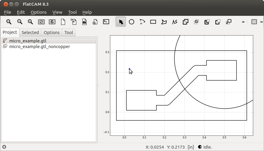The width and height of the screenshot is (264, 151).
Task: Activate the arrow Select tool
Action: point(121,22)
